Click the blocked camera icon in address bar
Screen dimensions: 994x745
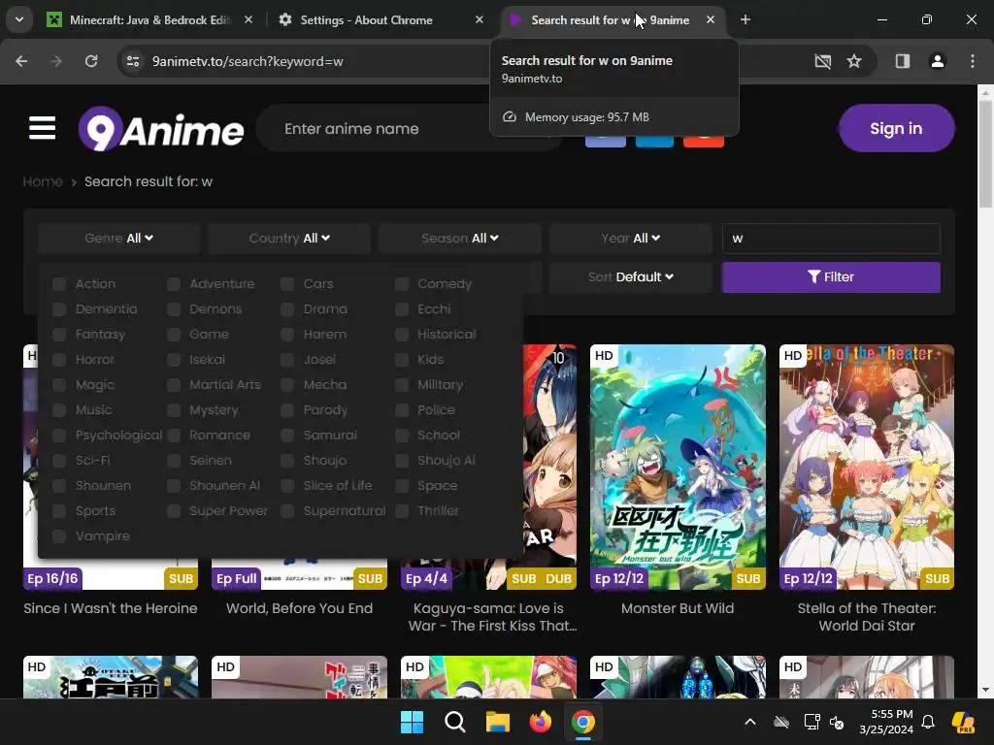tap(822, 61)
